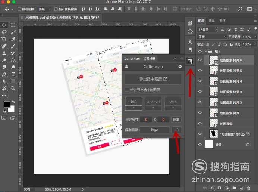258x192 pixels.
Task: Open the 不透明度 opacity dropdown arrow
Action: 255,37
